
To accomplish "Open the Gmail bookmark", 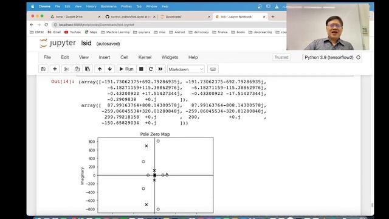I will point(54,32).
